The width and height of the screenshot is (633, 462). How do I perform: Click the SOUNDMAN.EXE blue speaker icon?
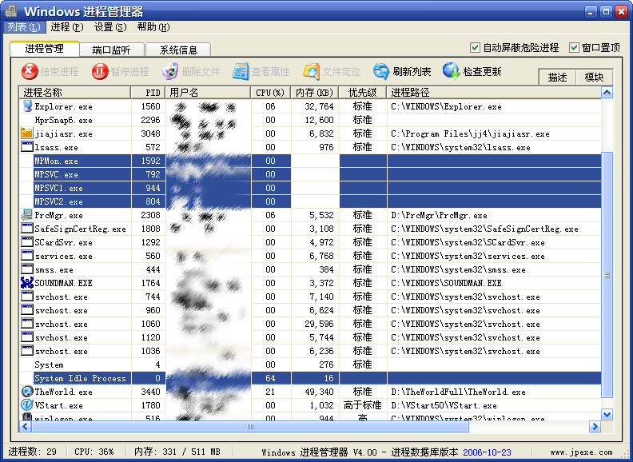[x=26, y=283]
